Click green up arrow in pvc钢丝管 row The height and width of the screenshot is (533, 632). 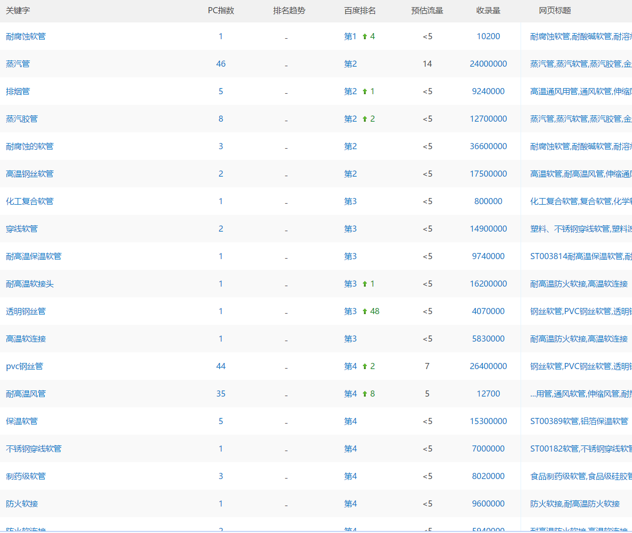click(x=364, y=367)
